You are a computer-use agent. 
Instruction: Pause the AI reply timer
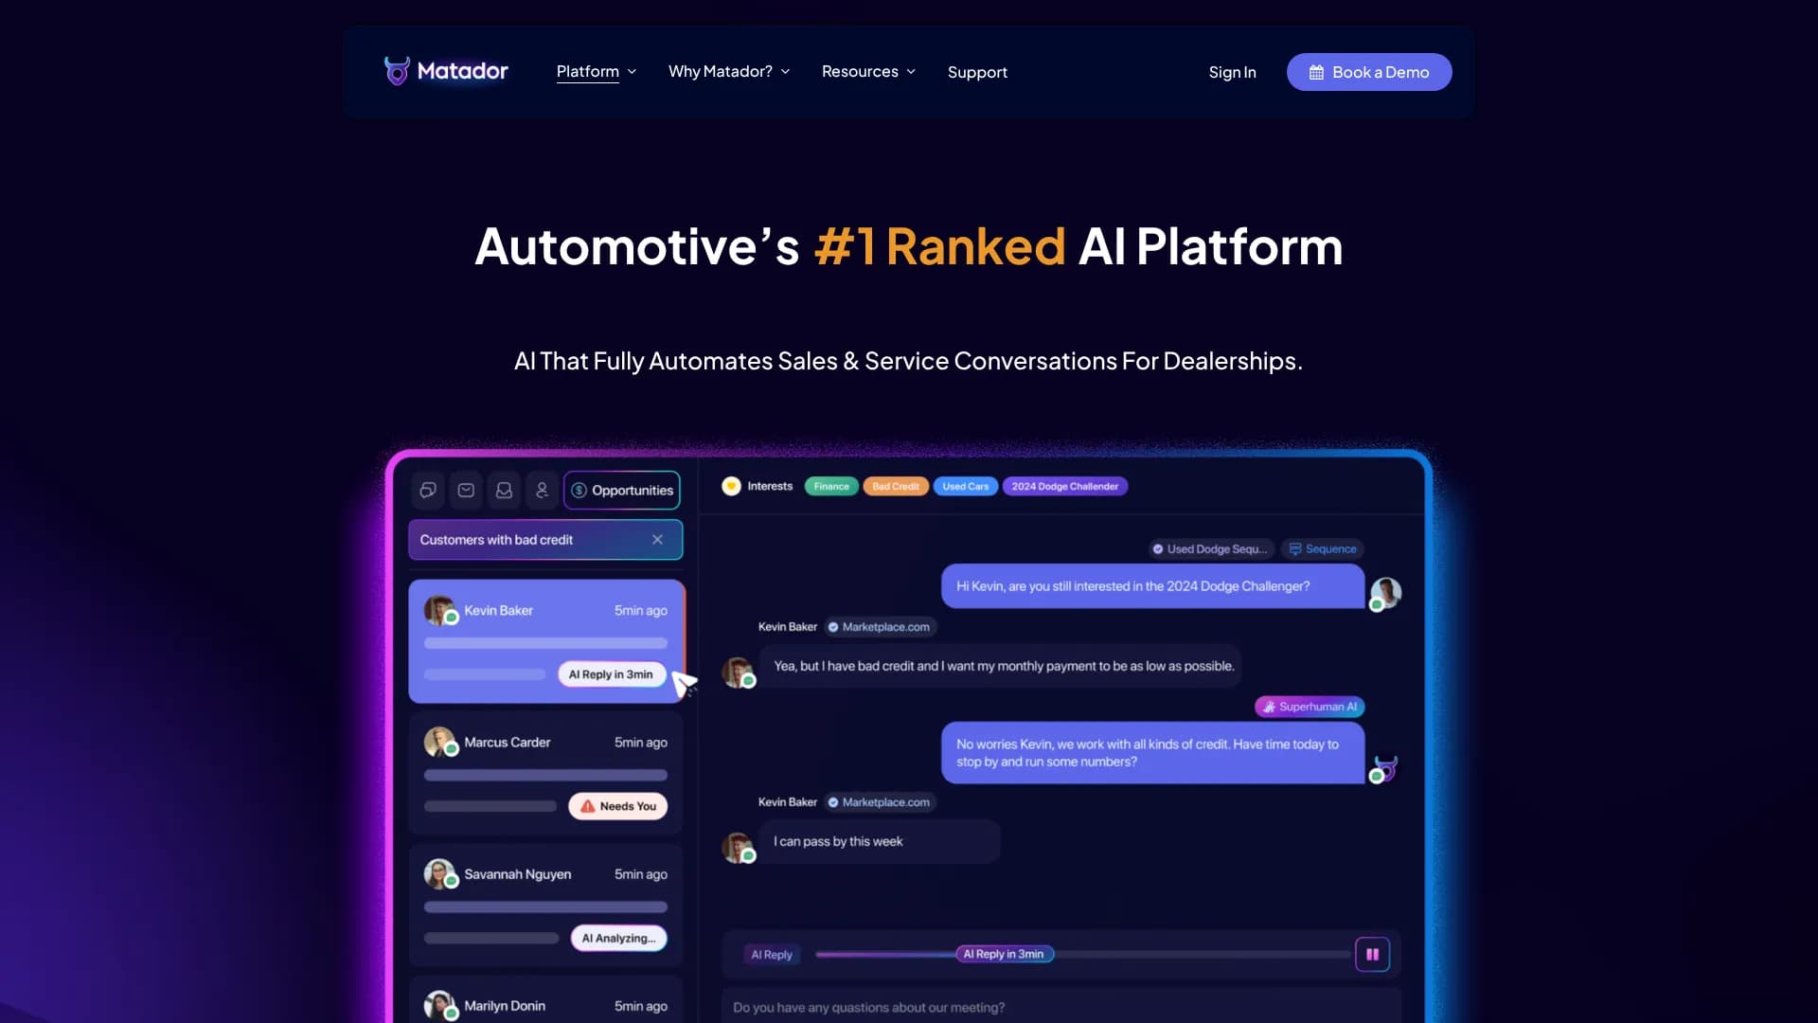pos(1372,954)
